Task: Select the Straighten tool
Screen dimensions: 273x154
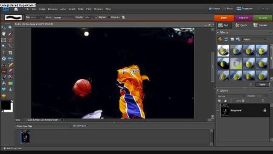Action: pos(10,59)
